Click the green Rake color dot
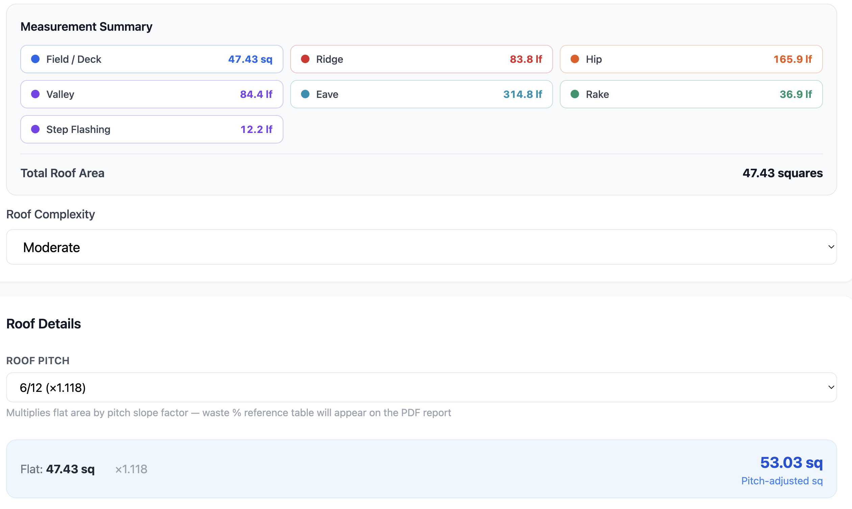 pyautogui.click(x=575, y=94)
